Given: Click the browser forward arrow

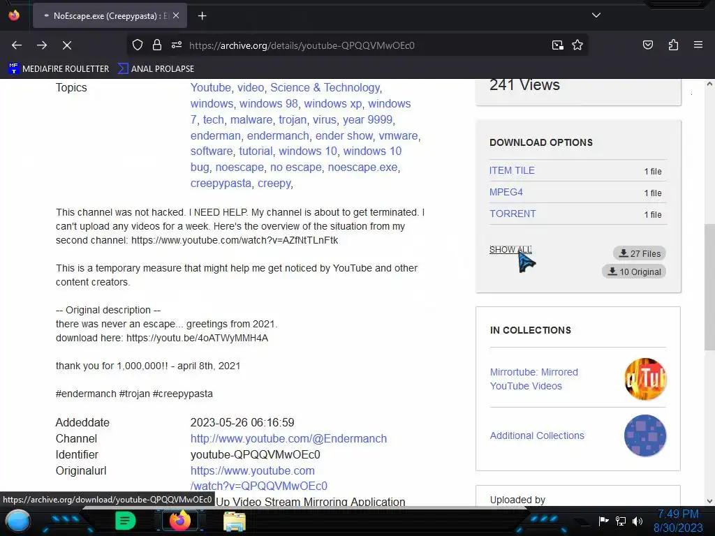Looking at the screenshot, I should pyautogui.click(x=42, y=45).
